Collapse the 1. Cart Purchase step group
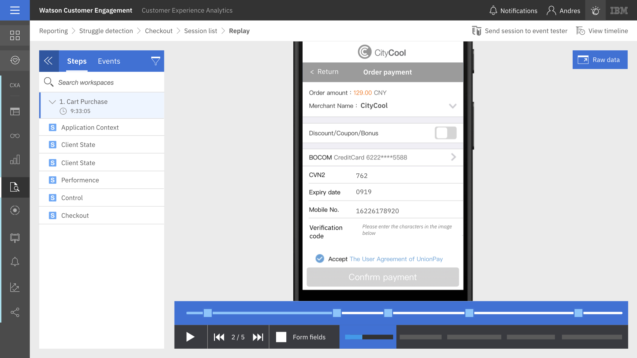637x358 pixels. (52, 102)
